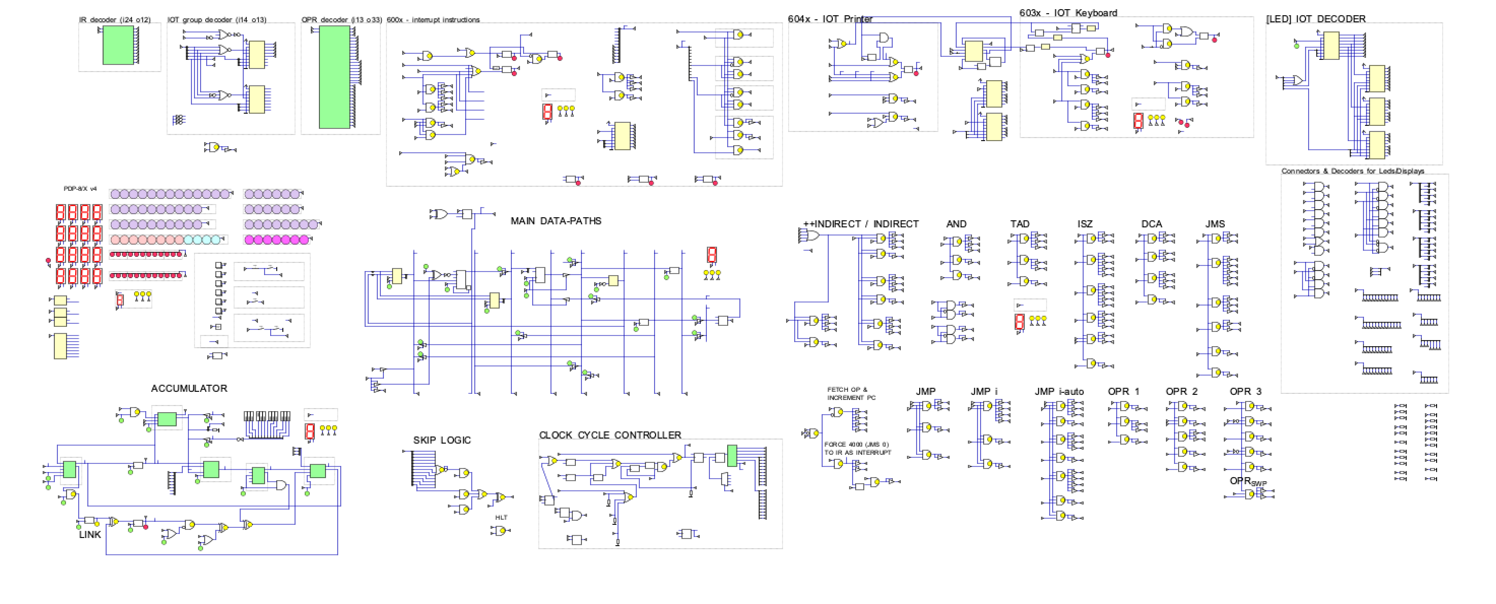
Task: Click the MAIN DATA-PATHS label
Action: coord(556,221)
